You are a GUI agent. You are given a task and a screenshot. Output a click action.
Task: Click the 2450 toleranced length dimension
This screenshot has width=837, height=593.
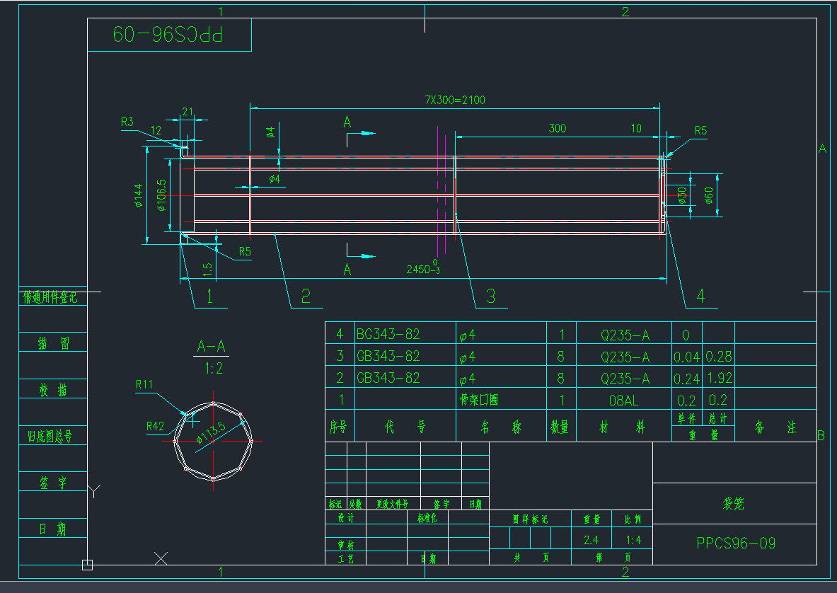(x=423, y=267)
